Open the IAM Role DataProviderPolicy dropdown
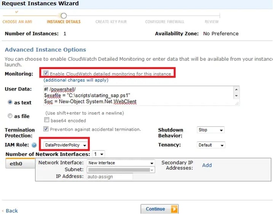The width and height of the screenshot is (273, 214). [x=65, y=145]
